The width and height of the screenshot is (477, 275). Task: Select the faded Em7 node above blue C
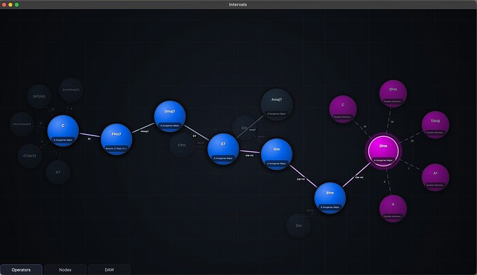71,90
